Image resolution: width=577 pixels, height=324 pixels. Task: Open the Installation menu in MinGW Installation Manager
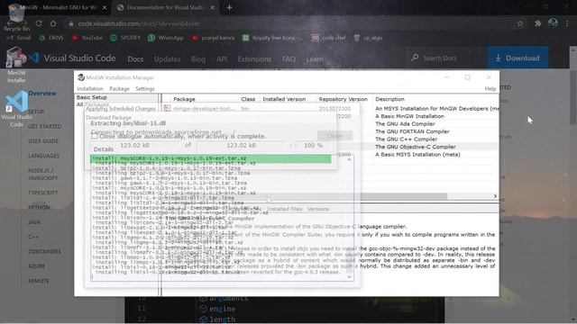(x=90, y=88)
